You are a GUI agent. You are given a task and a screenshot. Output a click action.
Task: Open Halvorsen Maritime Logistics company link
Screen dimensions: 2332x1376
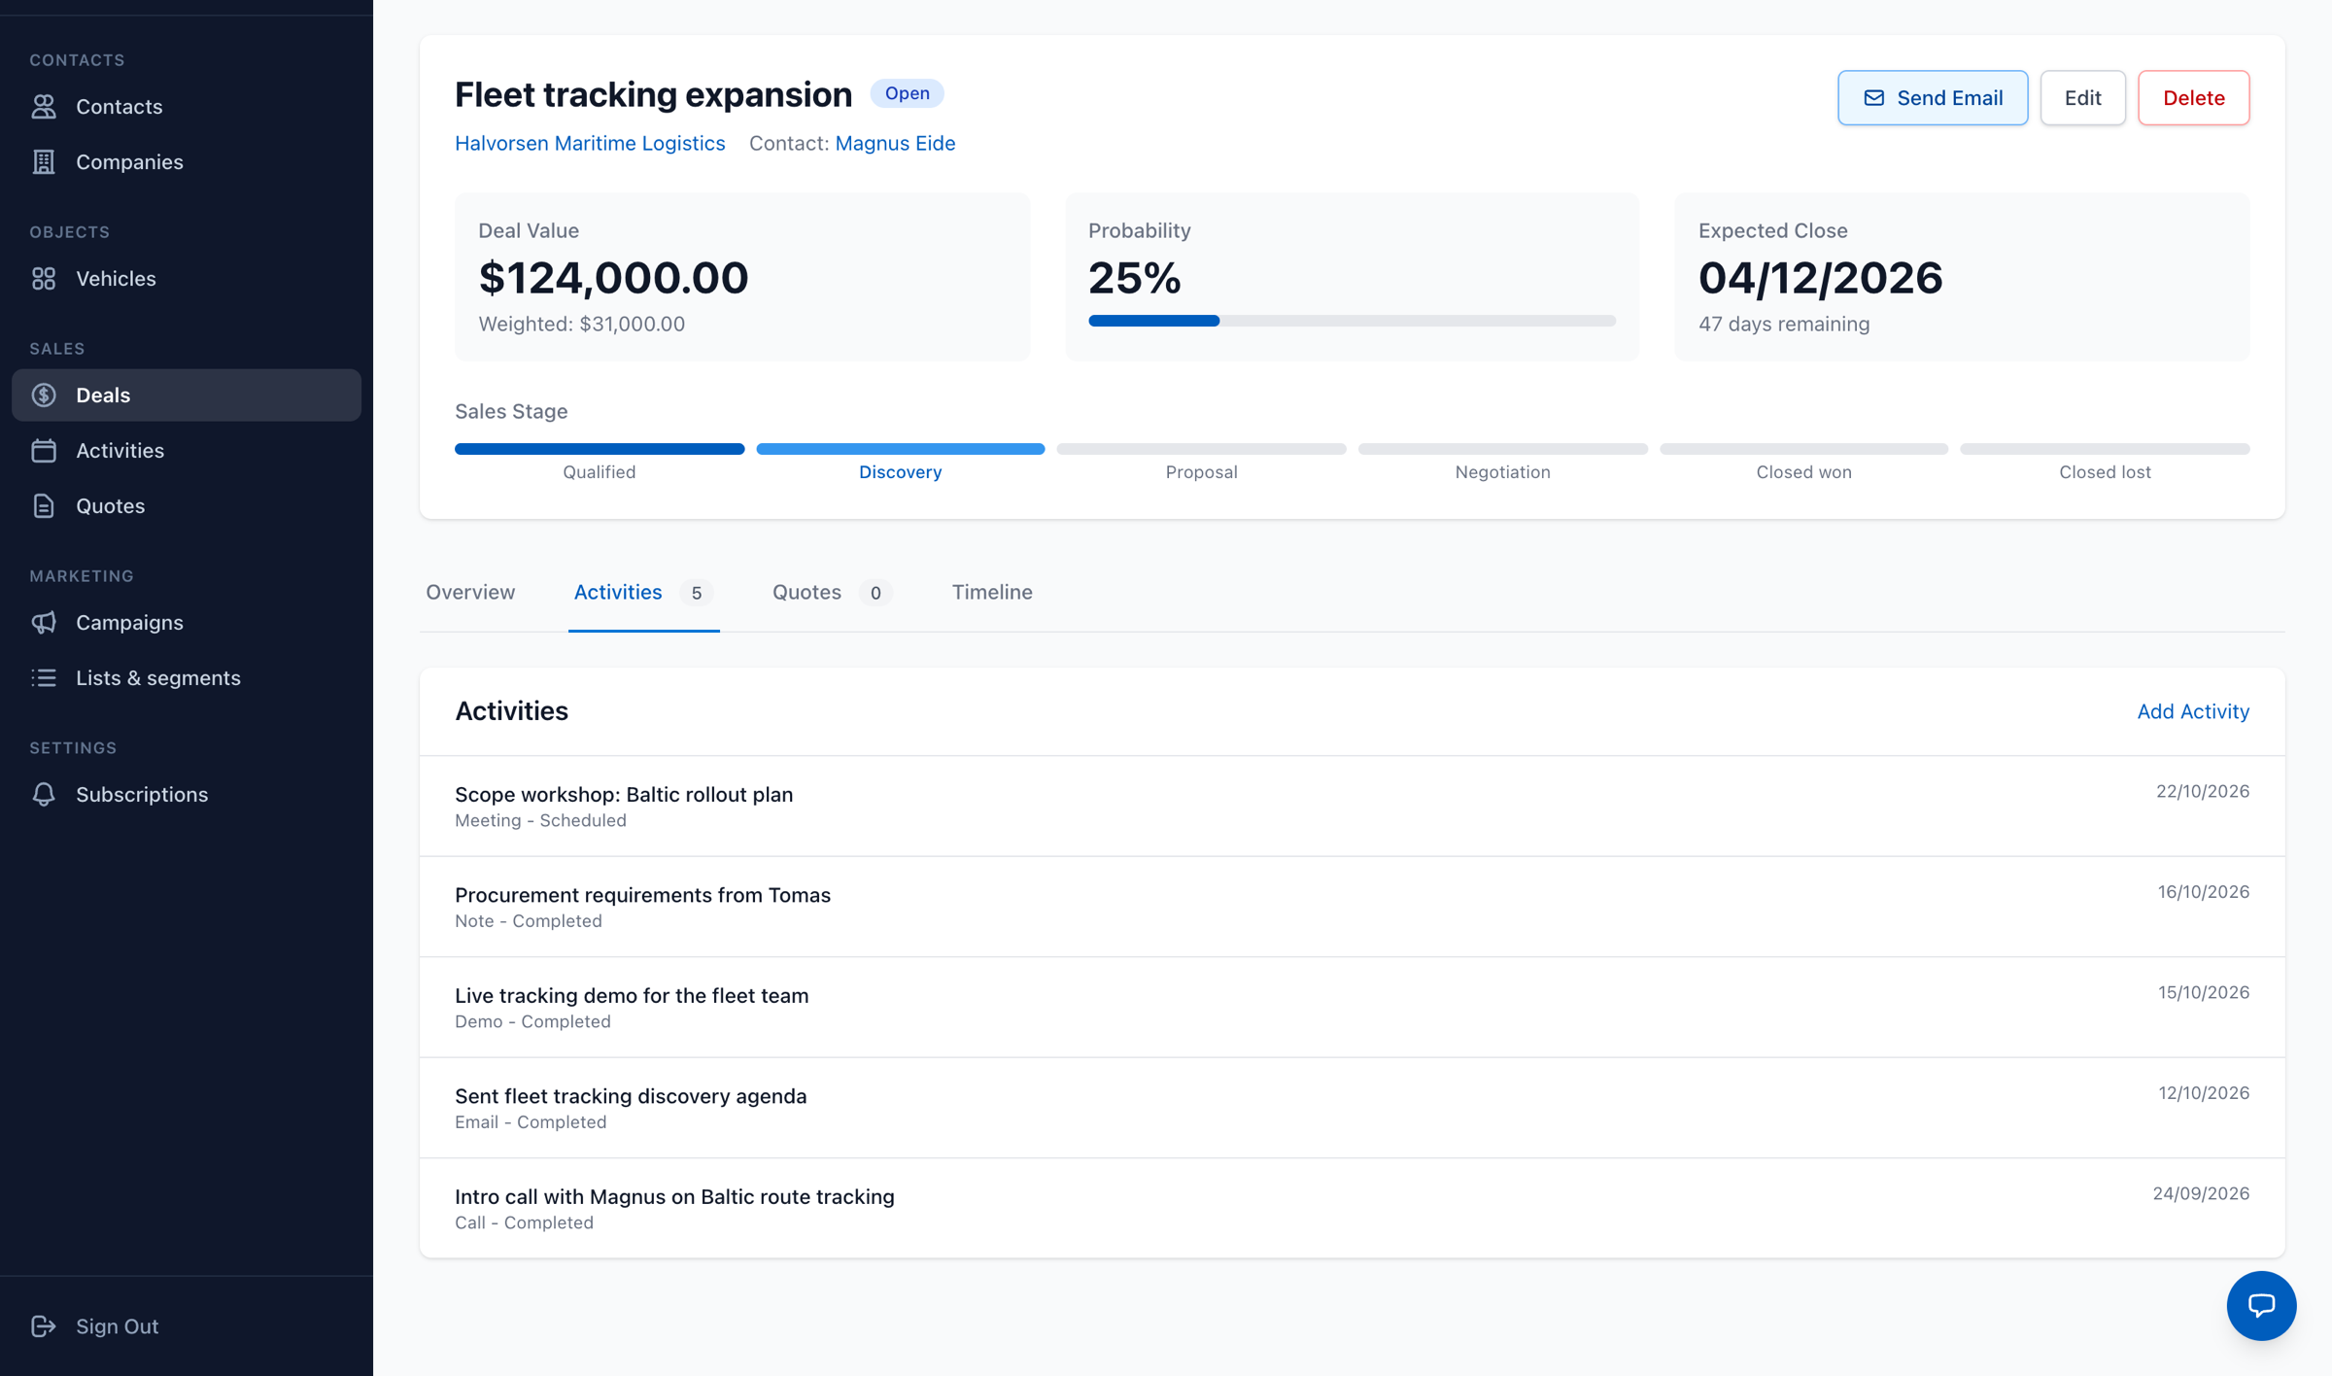point(590,144)
